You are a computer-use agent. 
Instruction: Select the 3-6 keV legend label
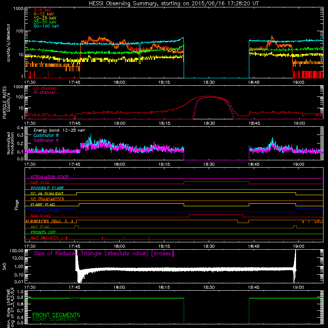[x=43, y=10]
